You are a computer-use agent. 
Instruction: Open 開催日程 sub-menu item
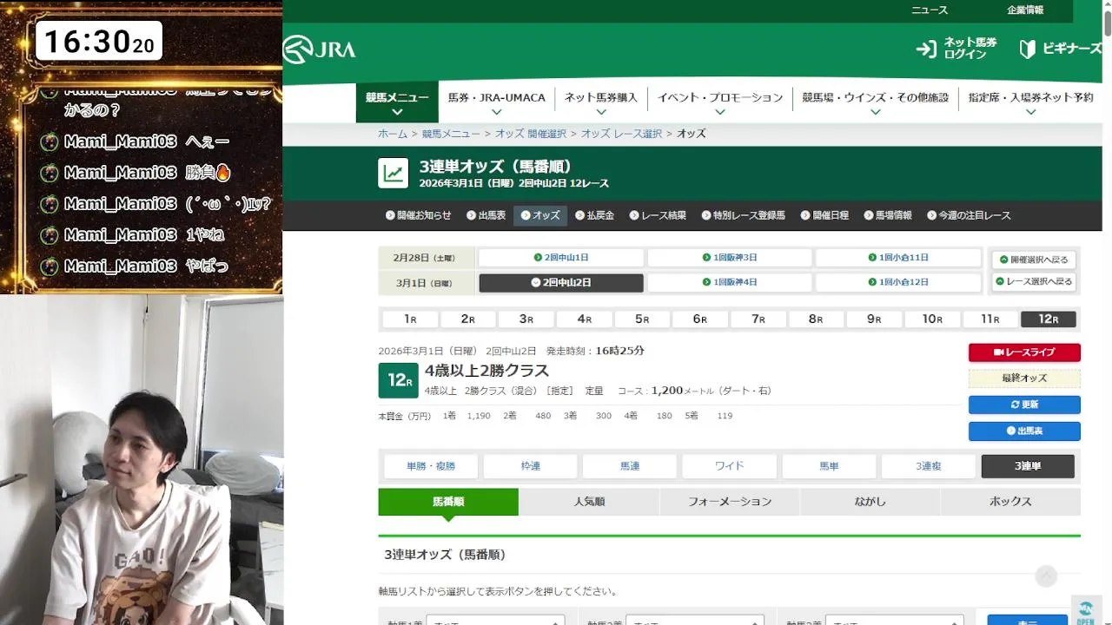tap(824, 215)
